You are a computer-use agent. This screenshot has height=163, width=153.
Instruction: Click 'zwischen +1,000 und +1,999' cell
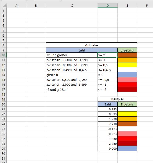pos(72,60)
